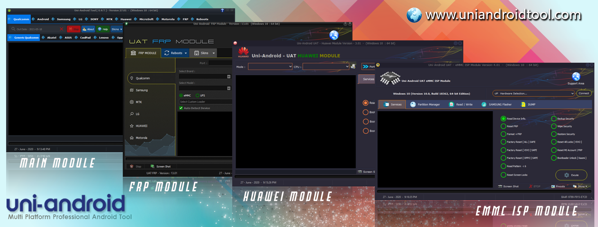Click Stop in FRP module bottom bar

pyautogui.click(x=136, y=166)
